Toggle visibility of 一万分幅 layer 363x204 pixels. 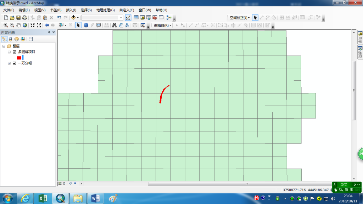pos(15,63)
